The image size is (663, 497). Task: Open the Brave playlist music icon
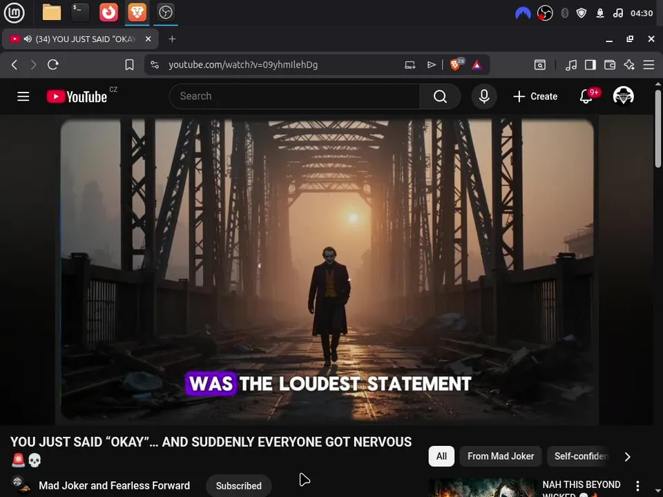571,65
